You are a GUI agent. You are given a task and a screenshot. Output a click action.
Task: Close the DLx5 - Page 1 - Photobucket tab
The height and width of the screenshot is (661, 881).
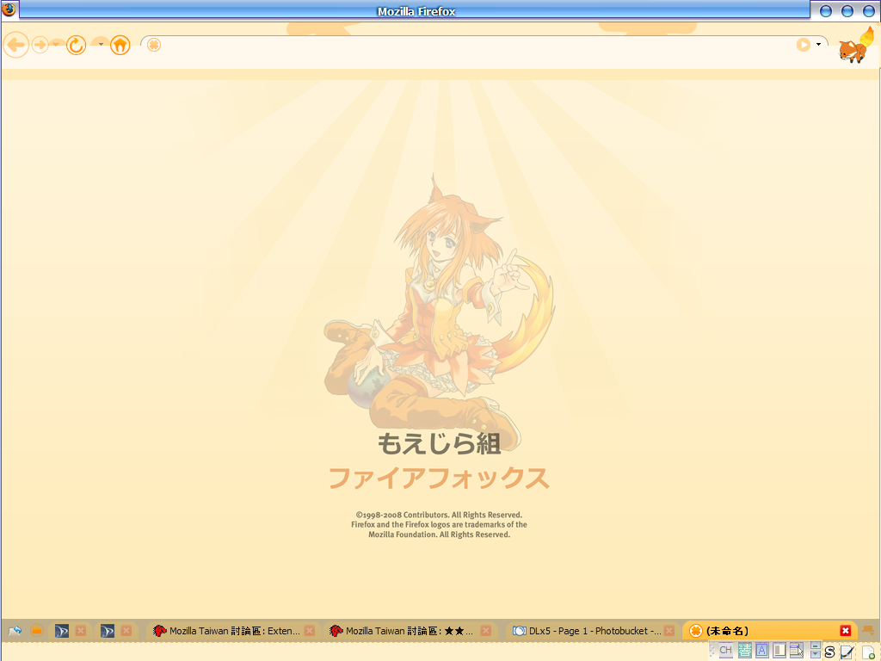(x=669, y=631)
